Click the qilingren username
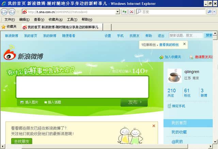This screenshot has height=149, width=218. tap(192, 72)
